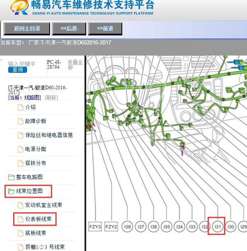Expand the 整车电路图 folder
This screenshot has width=247, height=251.
pyautogui.click(x=29, y=177)
